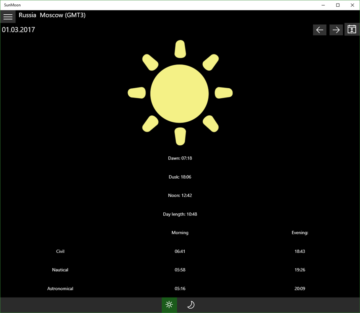Click the Evening column header
Image resolution: width=360 pixels, height=313 pixels.
pyautogui.click(x=300, y=232)
